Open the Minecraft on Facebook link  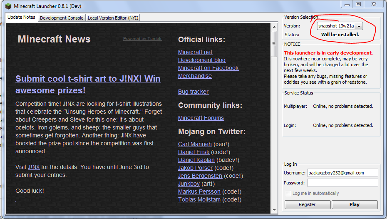click(x=208, y=68)
